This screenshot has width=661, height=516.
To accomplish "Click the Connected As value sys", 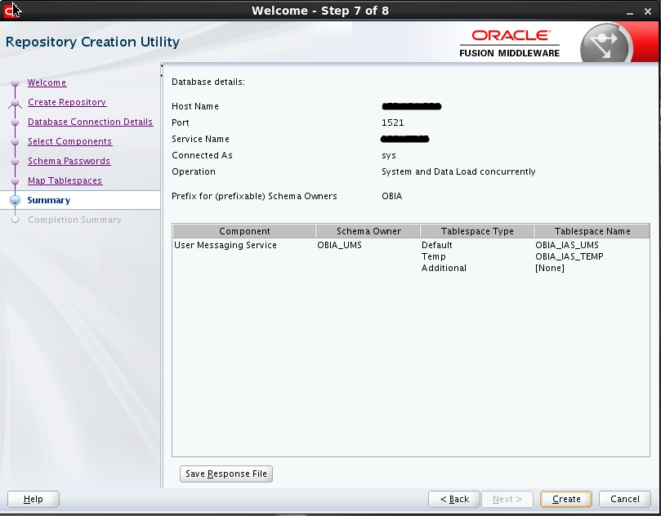I will (x=389, y=155).
